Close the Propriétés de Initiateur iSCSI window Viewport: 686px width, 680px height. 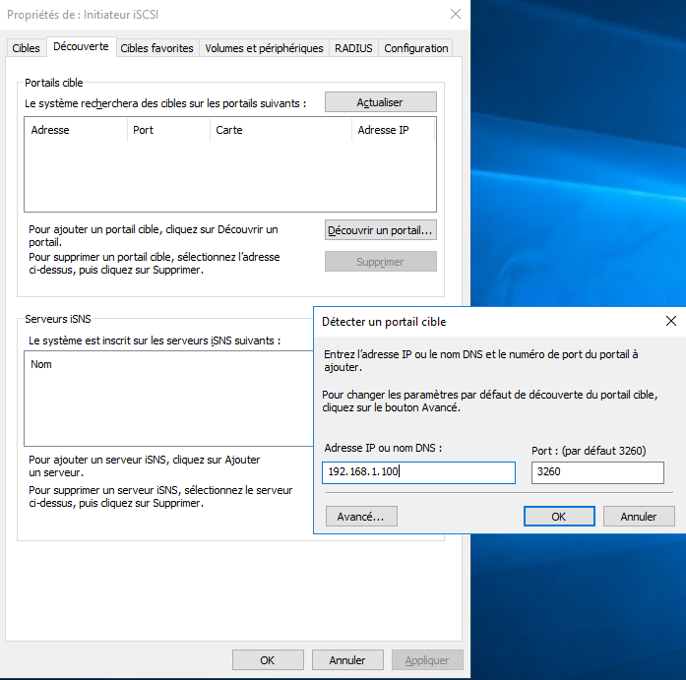point(456,14)
